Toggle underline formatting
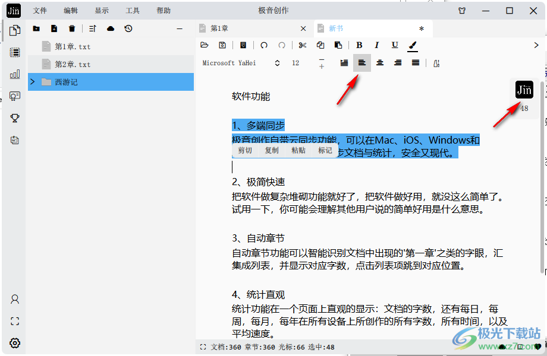The width and height of the screenshot is (547, 356). tap(395, 45)
